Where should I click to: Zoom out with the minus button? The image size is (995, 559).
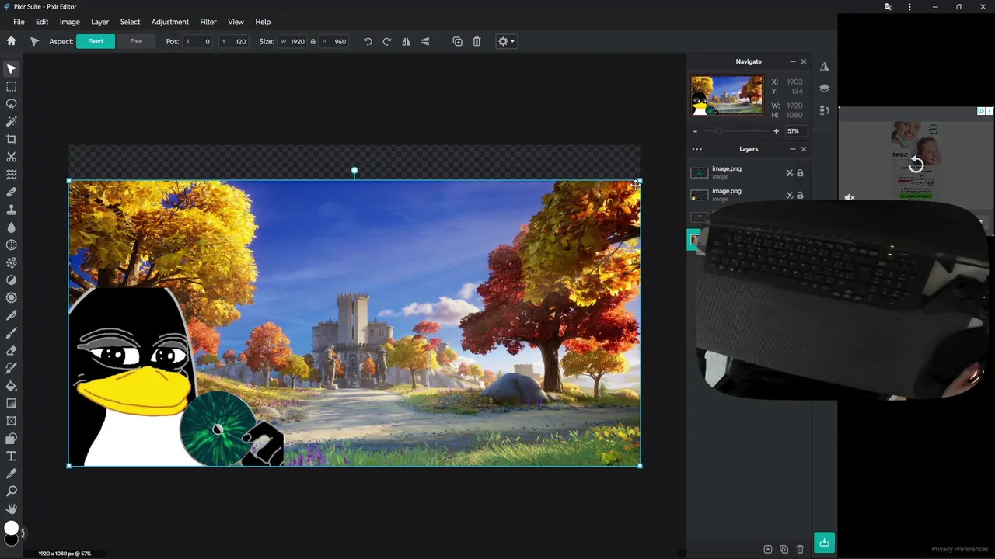click(695, 131)
